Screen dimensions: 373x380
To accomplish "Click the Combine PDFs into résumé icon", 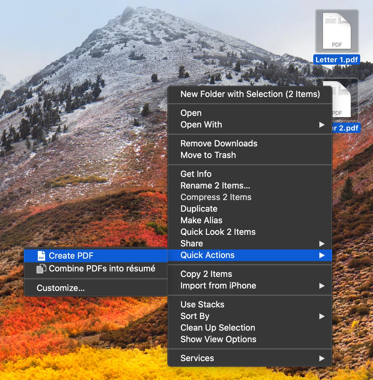I will click(x=41, y=269).
